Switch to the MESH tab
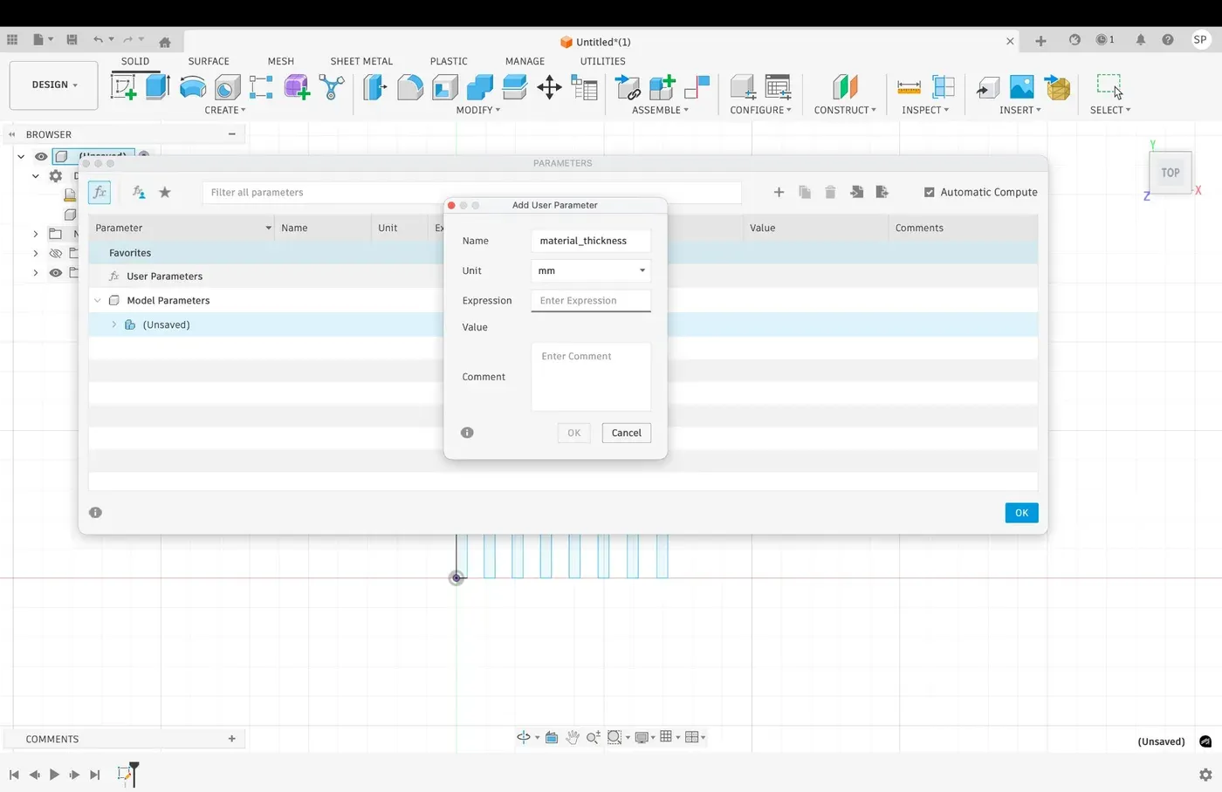Viewport: 1222px width, 792px height. pyautogui.click(x=281, y=61)
